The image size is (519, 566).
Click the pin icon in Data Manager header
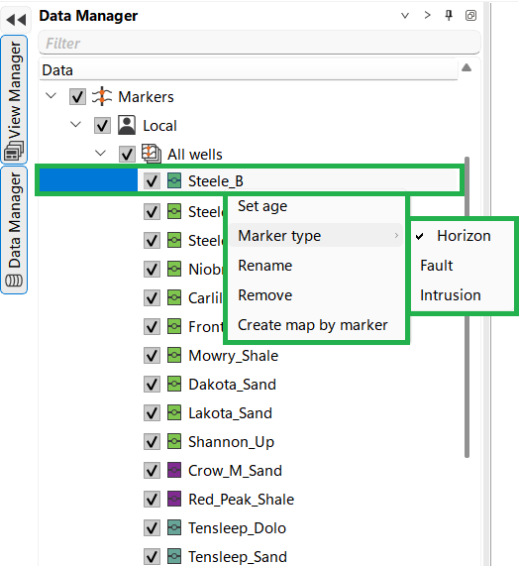[449, 16]
